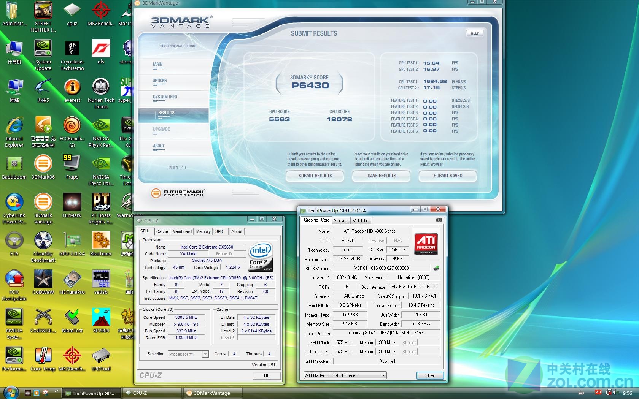Screen dimensions: 639x399
Task: Open the About tab in CPU-Z
Action: [237, 231]
